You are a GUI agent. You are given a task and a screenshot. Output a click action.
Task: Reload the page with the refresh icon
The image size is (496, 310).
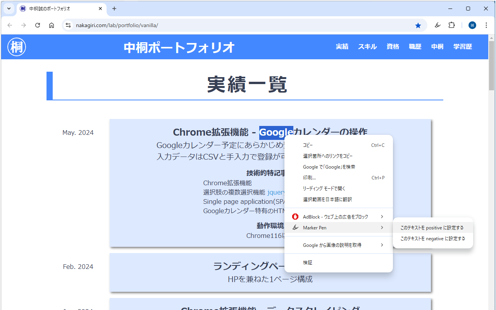pos(38,25)
